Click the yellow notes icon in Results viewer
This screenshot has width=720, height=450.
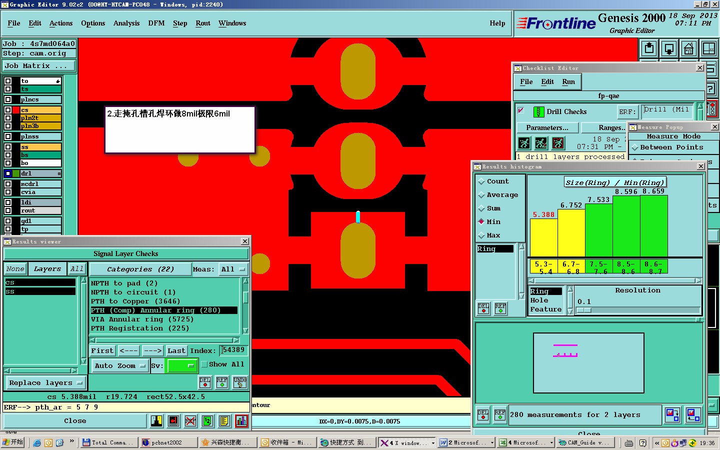(x=224, y=421)
